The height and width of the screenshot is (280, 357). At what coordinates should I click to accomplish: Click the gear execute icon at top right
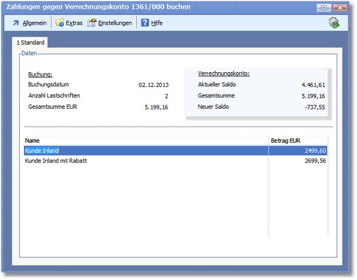coord(334,23)
